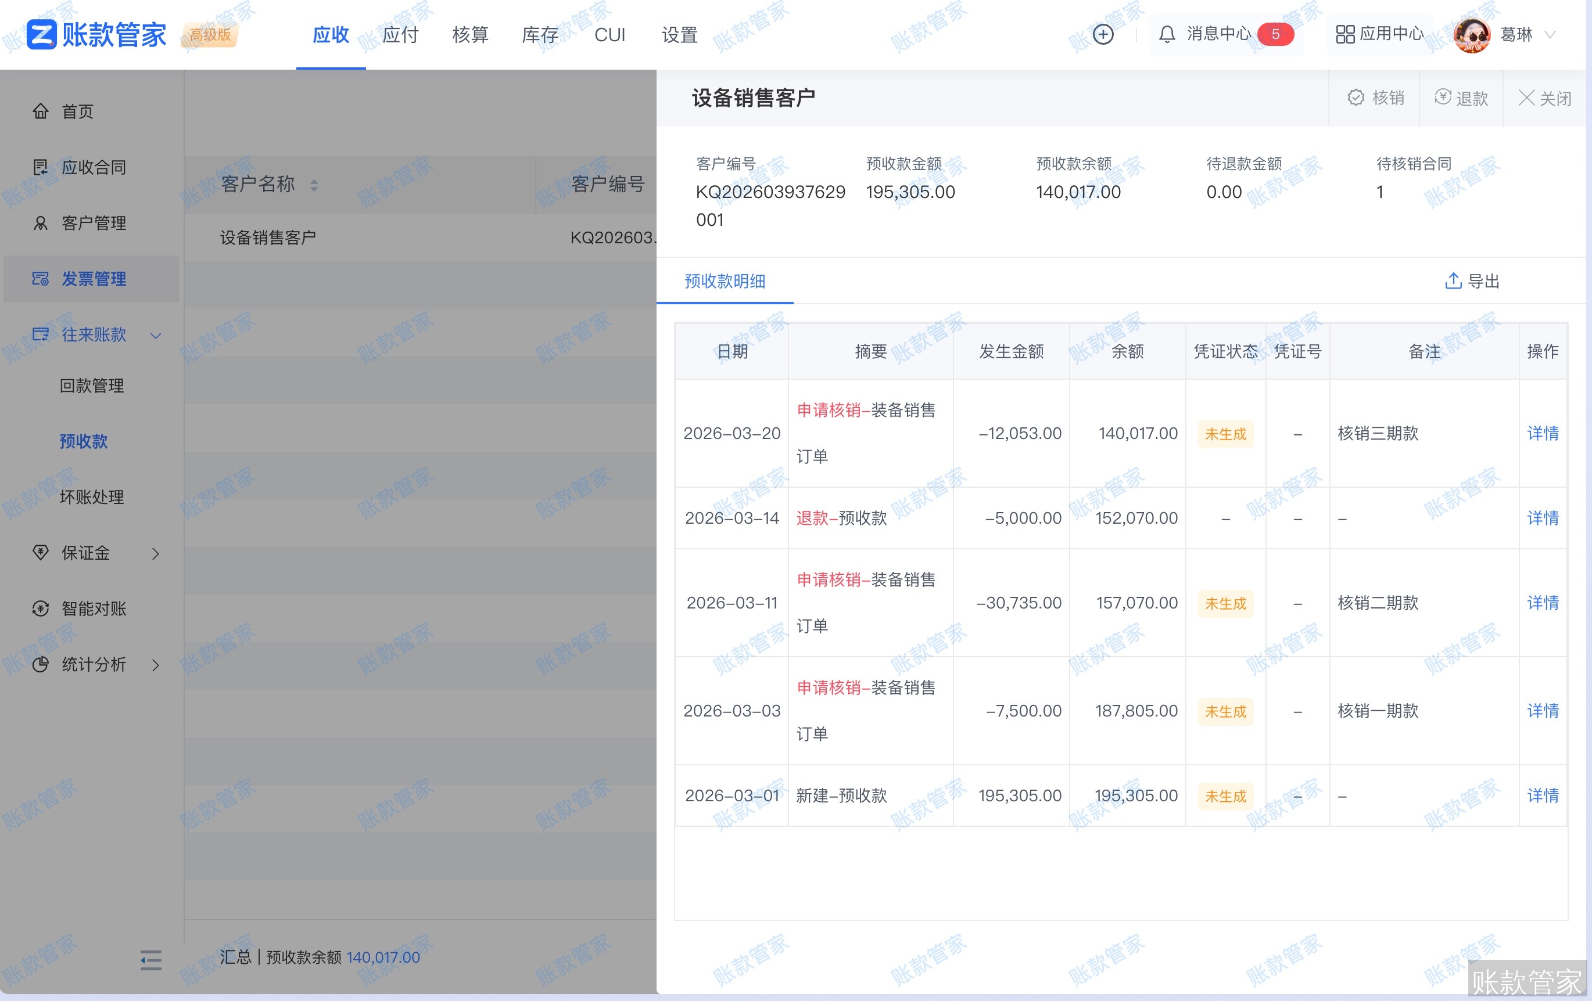1592x1001 pixels.
Task: Click 葛琳 user avatar picture
Action: pyautogui.click(x=1472, y=34)
